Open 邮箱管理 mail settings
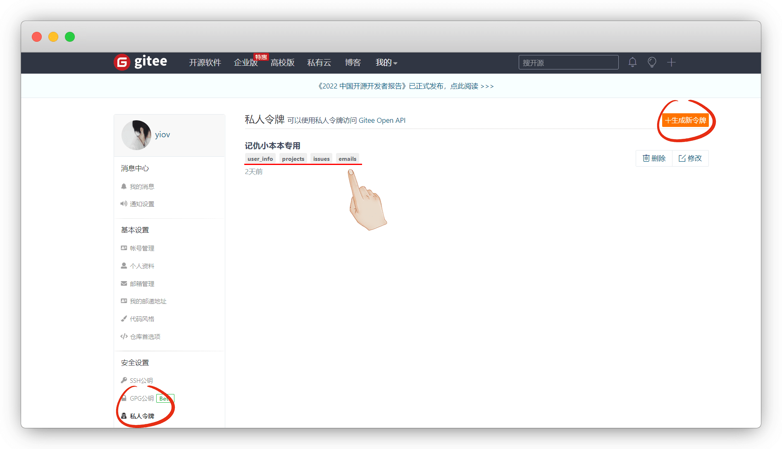The image size is (782, 449). 142,284
